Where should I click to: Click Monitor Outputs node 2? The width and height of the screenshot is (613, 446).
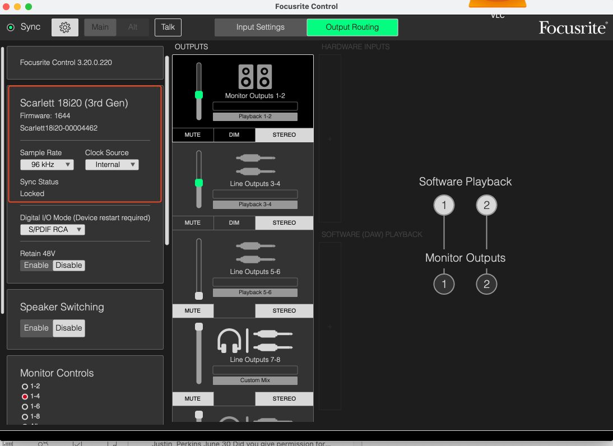pos(486,284)
